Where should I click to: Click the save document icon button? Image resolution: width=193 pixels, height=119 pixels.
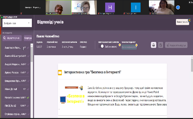click(161, 45)
